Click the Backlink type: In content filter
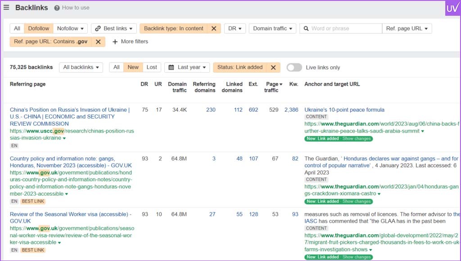This screenshot has width=461, height=261. 173,28
